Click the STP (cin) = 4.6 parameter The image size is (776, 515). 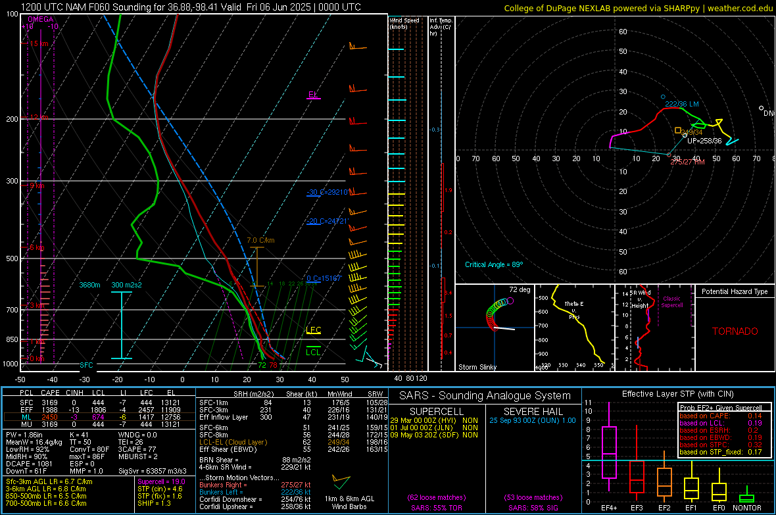(x=160, y=489)
